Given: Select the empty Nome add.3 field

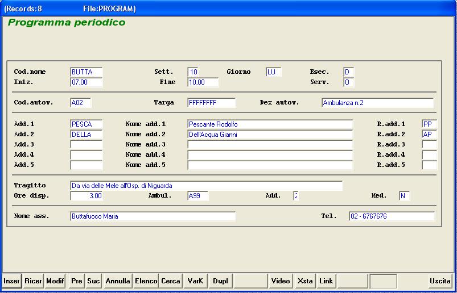Looking at the screenshot, I should (270, 145).
